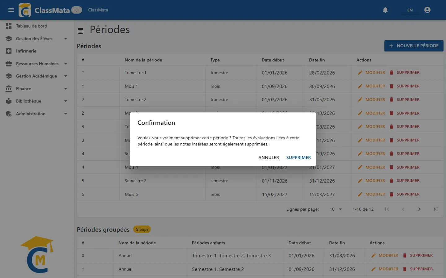Click MODIFIER for Trimestre 2 row

click(x=371, y=100)
